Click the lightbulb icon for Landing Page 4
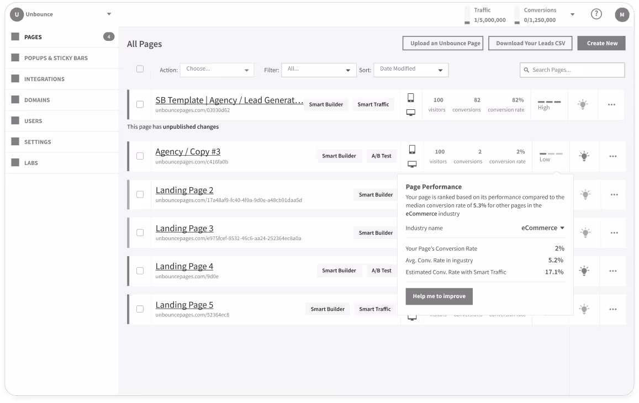The height and width of the screenshot is (403, 639). tap(584, 271)
